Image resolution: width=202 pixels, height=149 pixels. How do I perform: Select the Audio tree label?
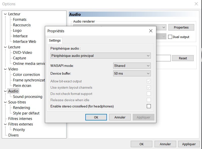pyautogui.click(x=13, y=91)
